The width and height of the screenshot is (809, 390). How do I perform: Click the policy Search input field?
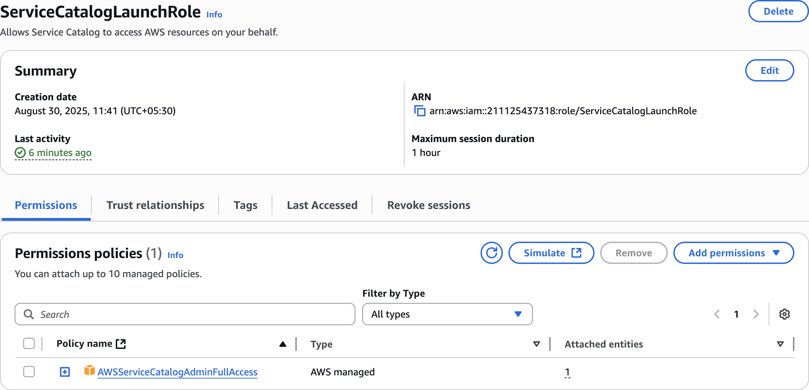tap(185, 314)
